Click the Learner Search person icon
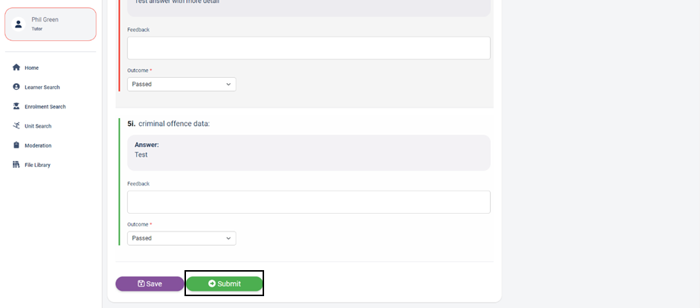The height and width of the screenshot is (308, 700). [x=16, y=87]
